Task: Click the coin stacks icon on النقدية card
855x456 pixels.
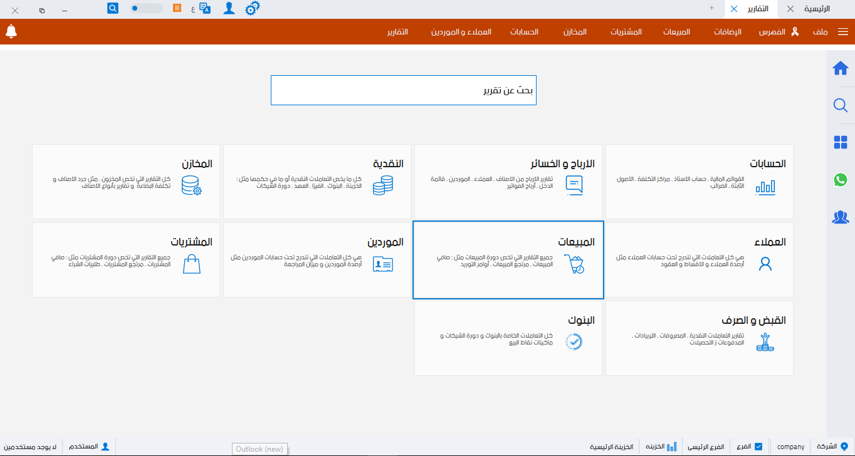Action: (x=382, y=185)
